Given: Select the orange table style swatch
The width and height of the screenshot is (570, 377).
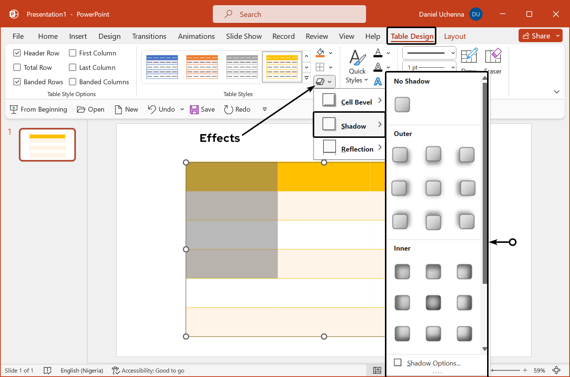Looking at the screenshot, I should 202,67.
